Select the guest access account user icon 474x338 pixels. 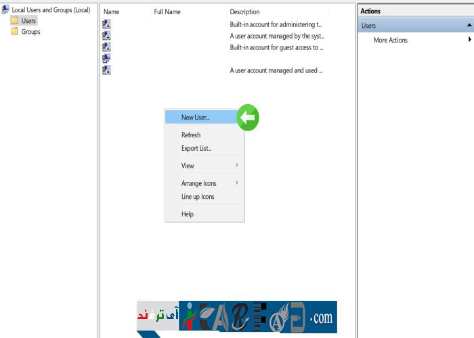[106, 47]
